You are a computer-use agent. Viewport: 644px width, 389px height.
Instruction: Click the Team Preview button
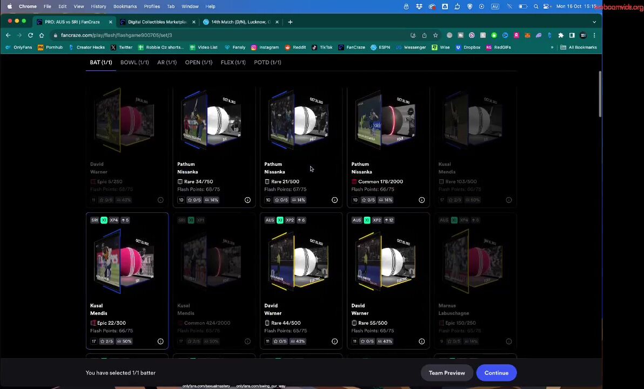tap(446, 373)
